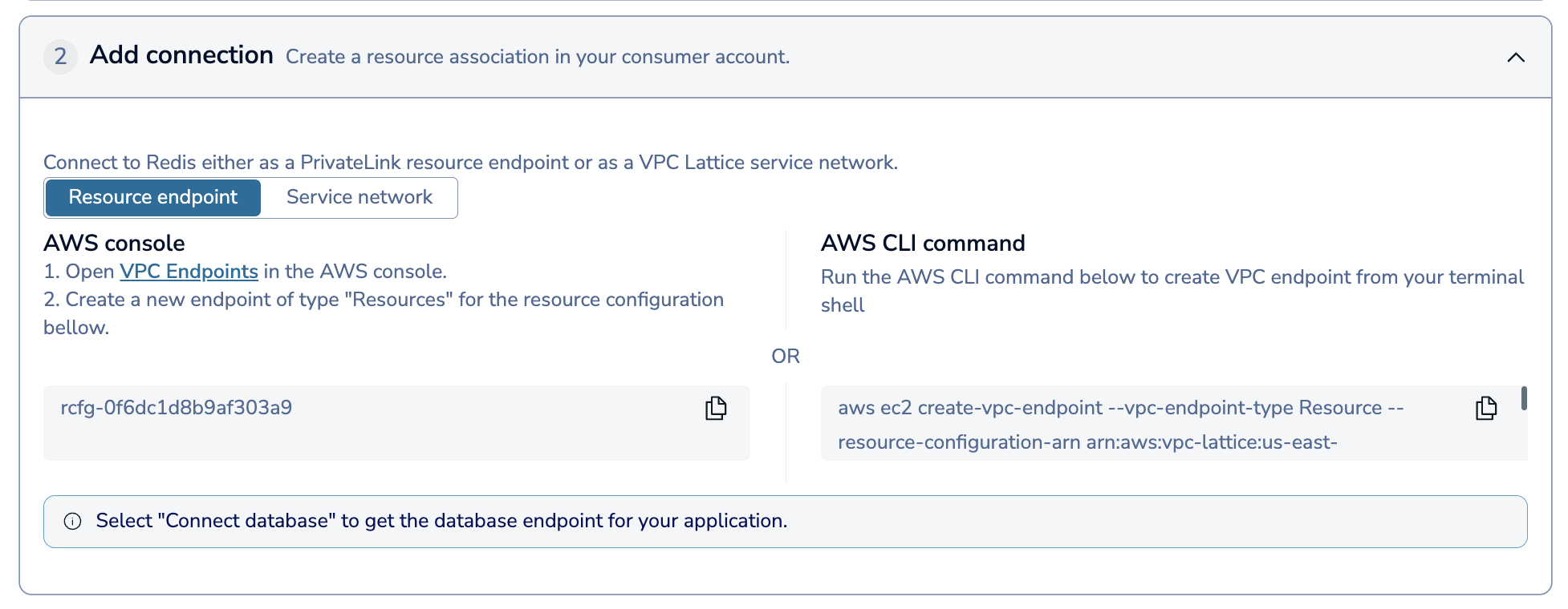Click the "Connect to Redis either as" description
Image resolution: width=1568 pixels, height=609 pixels.
coord(470,163)
